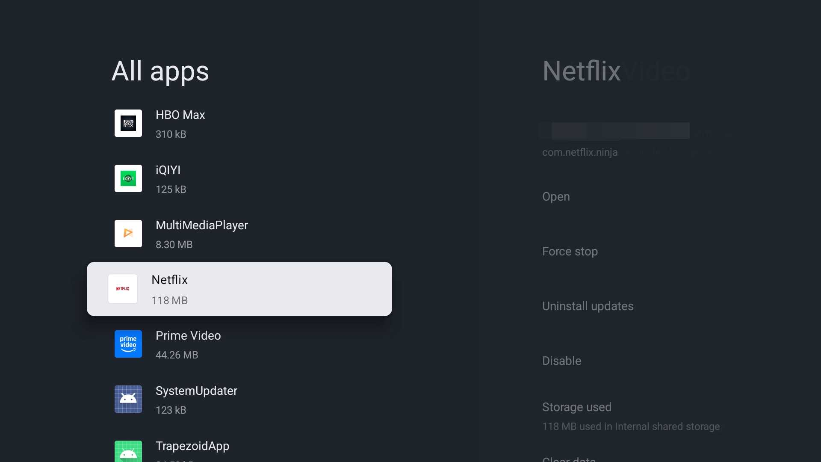
Task: Click the MultiMediaPlayer app icon
Action: pos(128,234)
